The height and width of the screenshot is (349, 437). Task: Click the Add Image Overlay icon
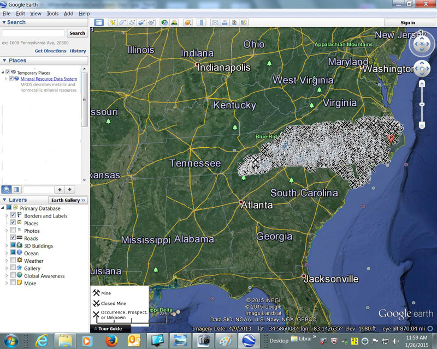pos(141,22)
